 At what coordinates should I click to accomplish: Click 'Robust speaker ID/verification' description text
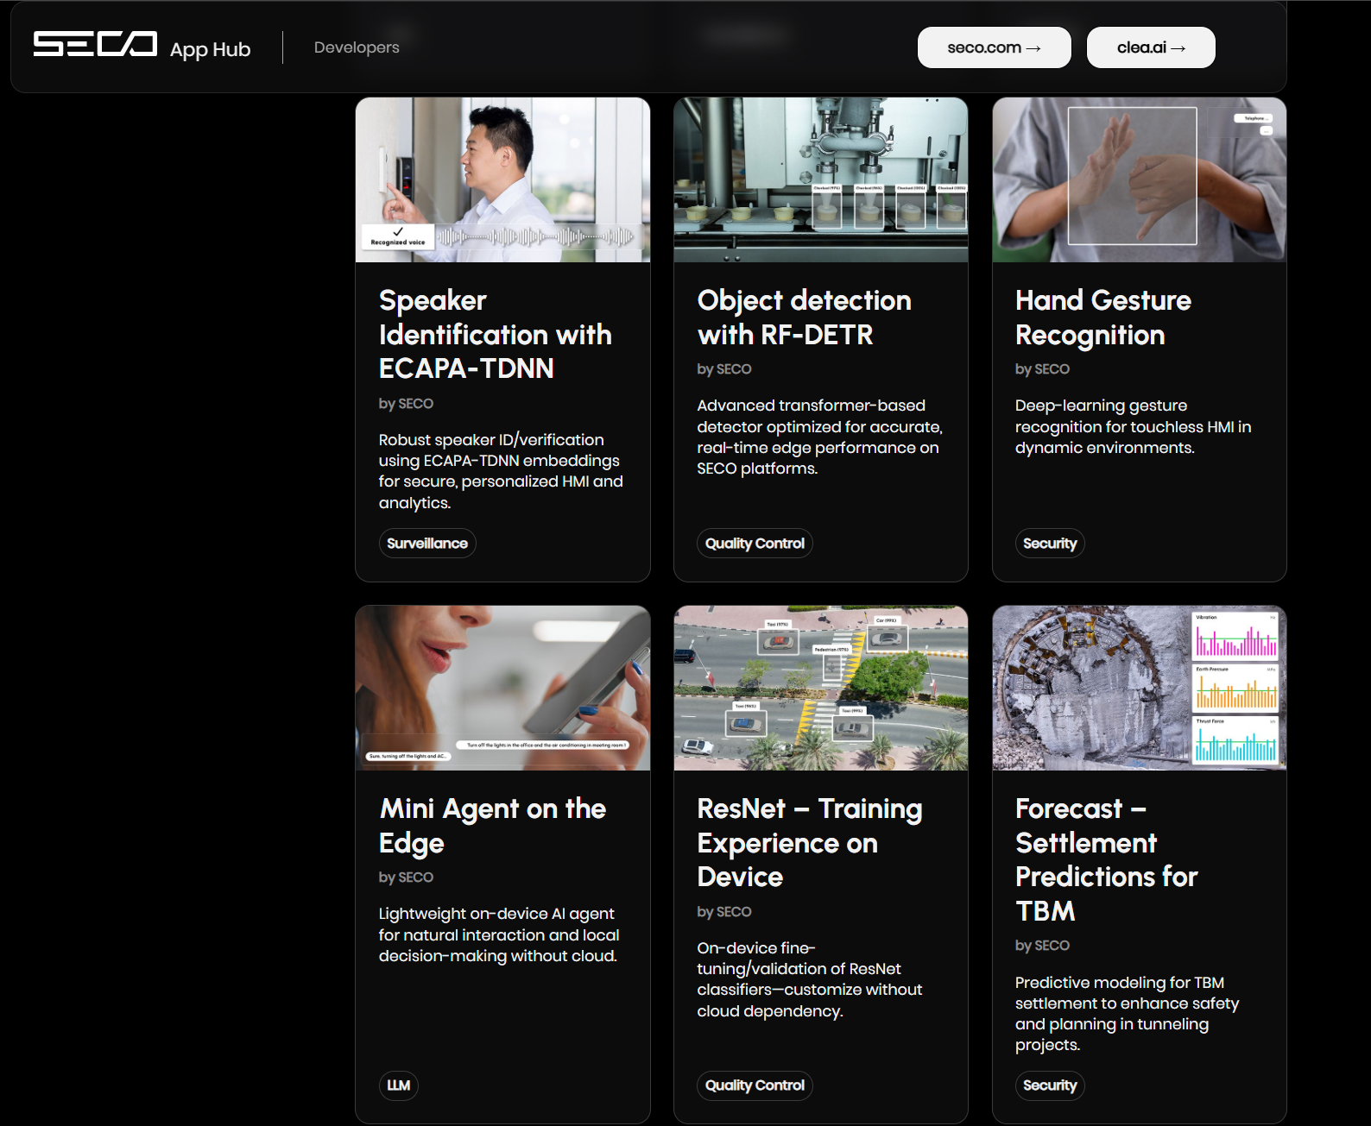(x=501, y=471)
